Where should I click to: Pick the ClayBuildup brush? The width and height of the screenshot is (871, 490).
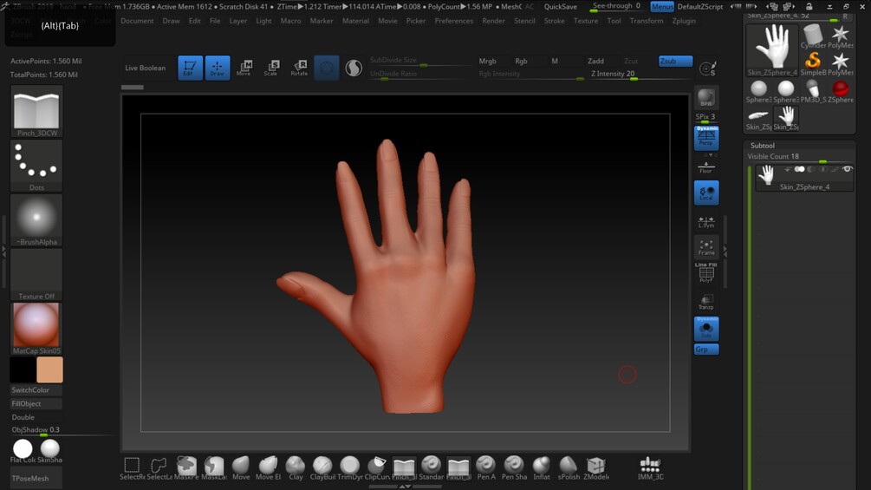tap(322, 468)
